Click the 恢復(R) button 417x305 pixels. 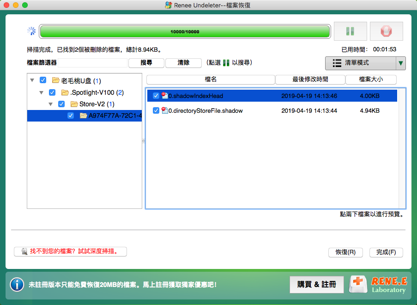345,252
